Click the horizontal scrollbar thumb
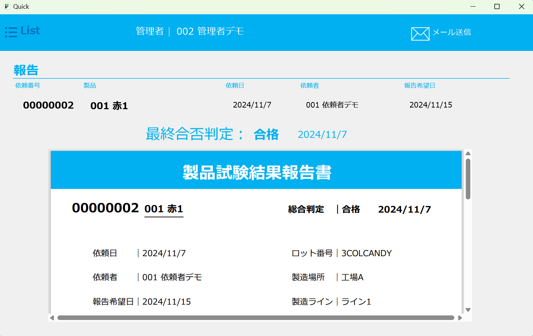 click(256, 318)
